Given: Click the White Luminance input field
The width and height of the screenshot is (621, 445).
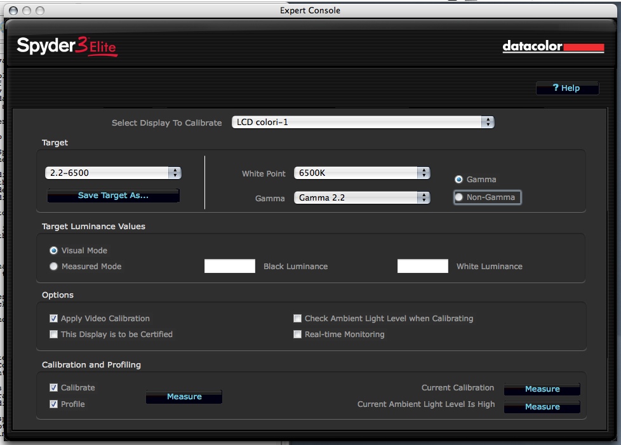Looking at the screenshot, I should 422,267.
